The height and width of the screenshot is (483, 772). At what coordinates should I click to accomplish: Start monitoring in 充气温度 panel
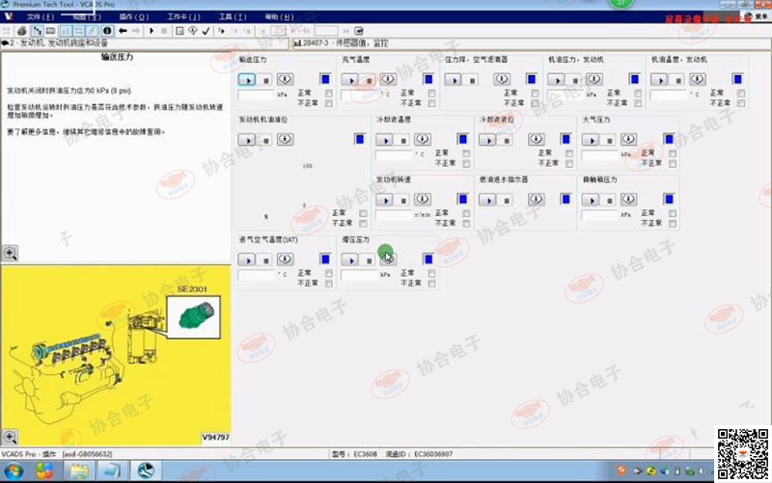(350, 79)
